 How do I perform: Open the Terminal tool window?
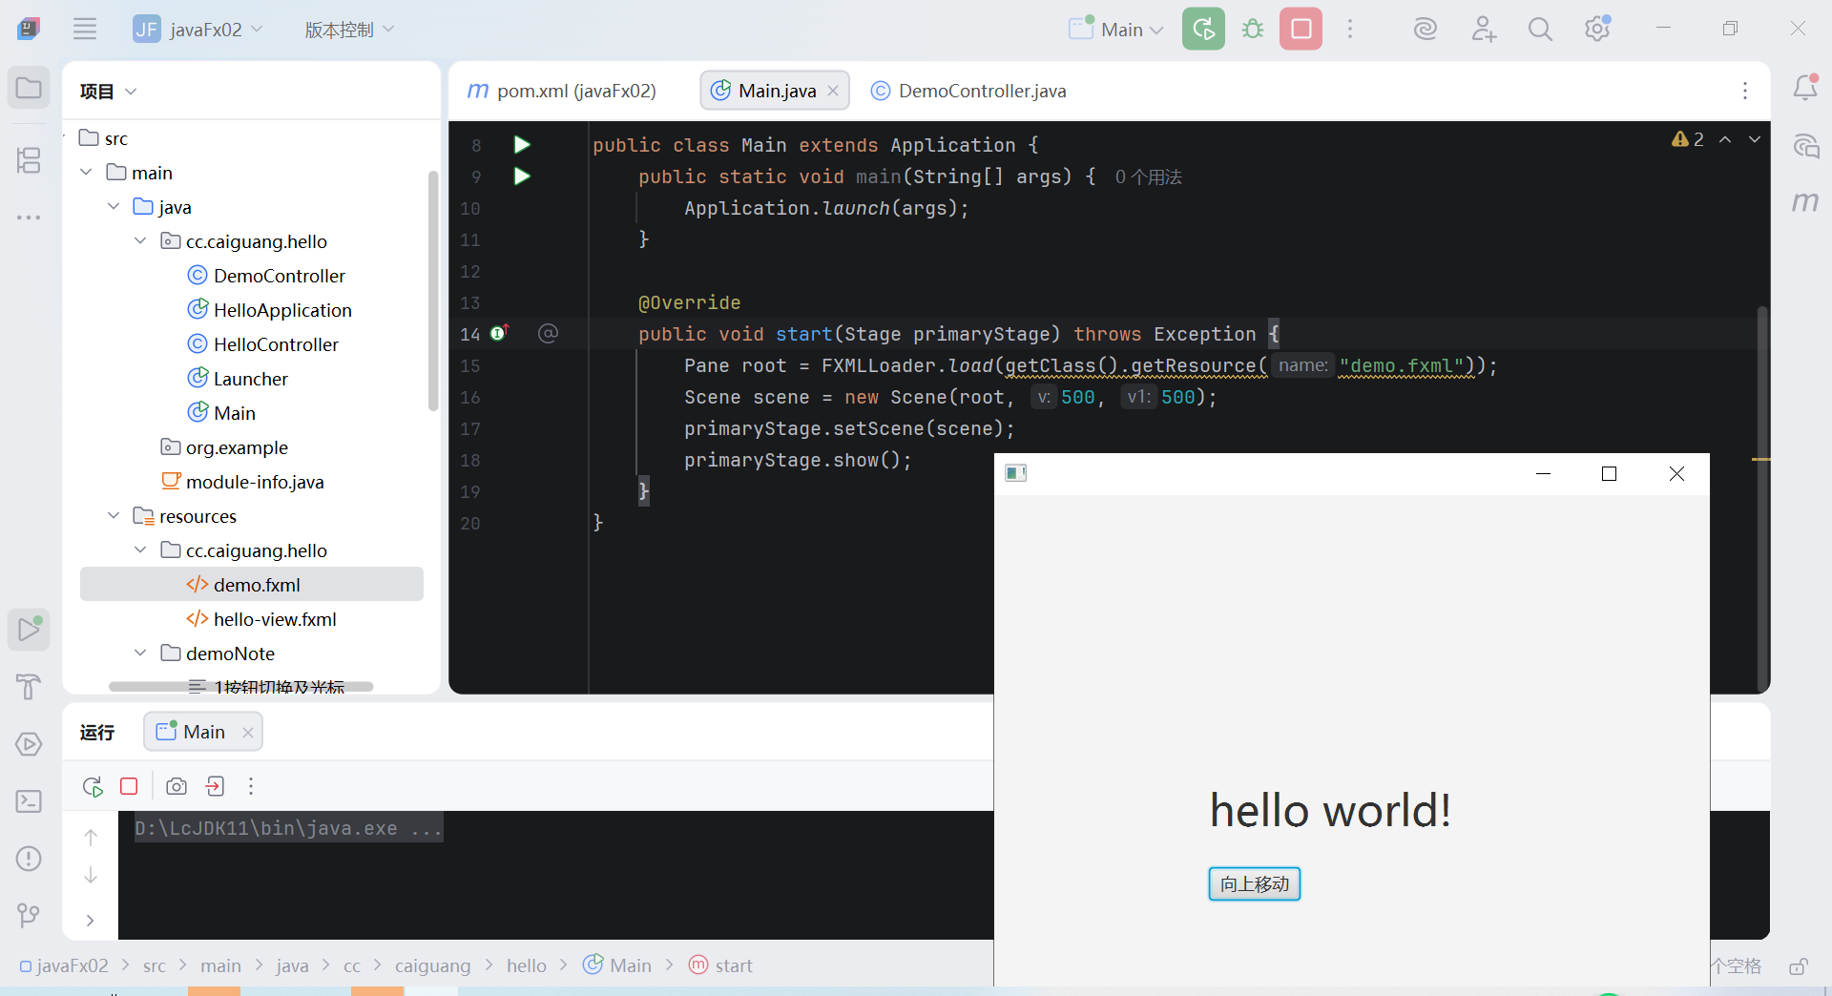(x=29, y=801)
